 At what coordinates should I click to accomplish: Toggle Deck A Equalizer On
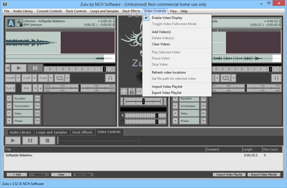[38, 98]
